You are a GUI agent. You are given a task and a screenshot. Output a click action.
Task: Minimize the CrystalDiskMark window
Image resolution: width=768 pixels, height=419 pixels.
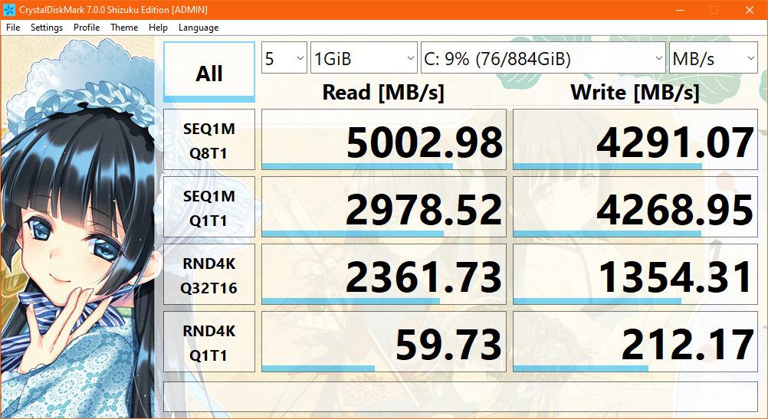click(x=680, y=10)
